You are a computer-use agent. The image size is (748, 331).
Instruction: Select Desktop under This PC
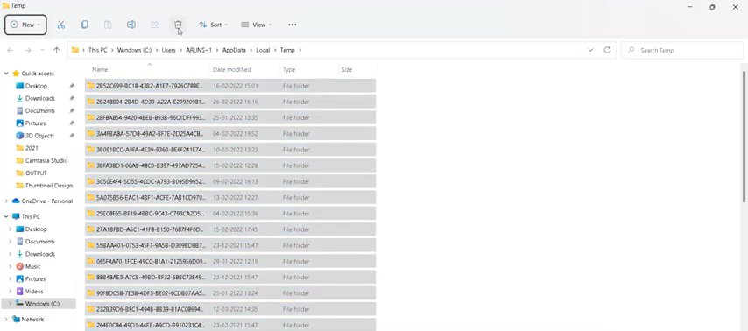(36, 229)
